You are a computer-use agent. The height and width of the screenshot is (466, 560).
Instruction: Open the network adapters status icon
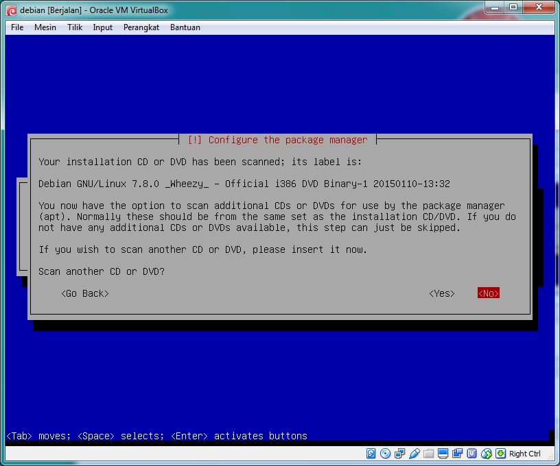(399, 454)
